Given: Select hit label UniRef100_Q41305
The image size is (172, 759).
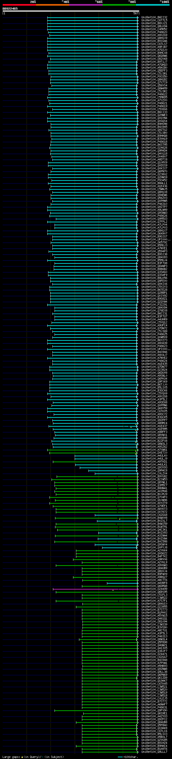Looking at the screenshot, I should [154, 648].
